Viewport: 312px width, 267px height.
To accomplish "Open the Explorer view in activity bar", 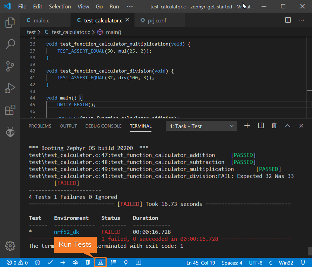I will pyautogui.click(x=10, y=22).
